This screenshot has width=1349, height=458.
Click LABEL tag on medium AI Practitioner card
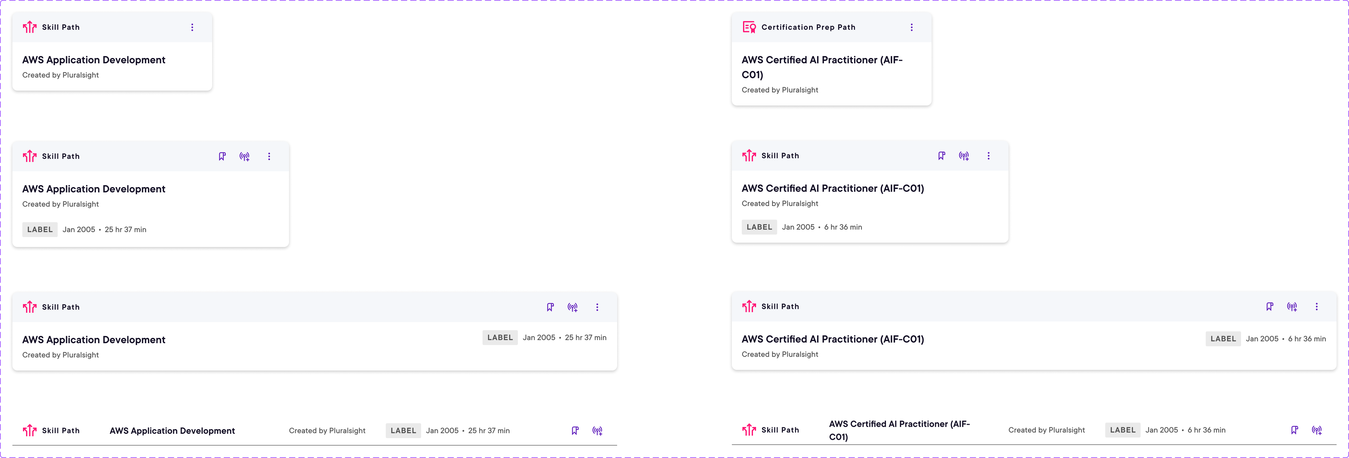[x=759, y=227]
